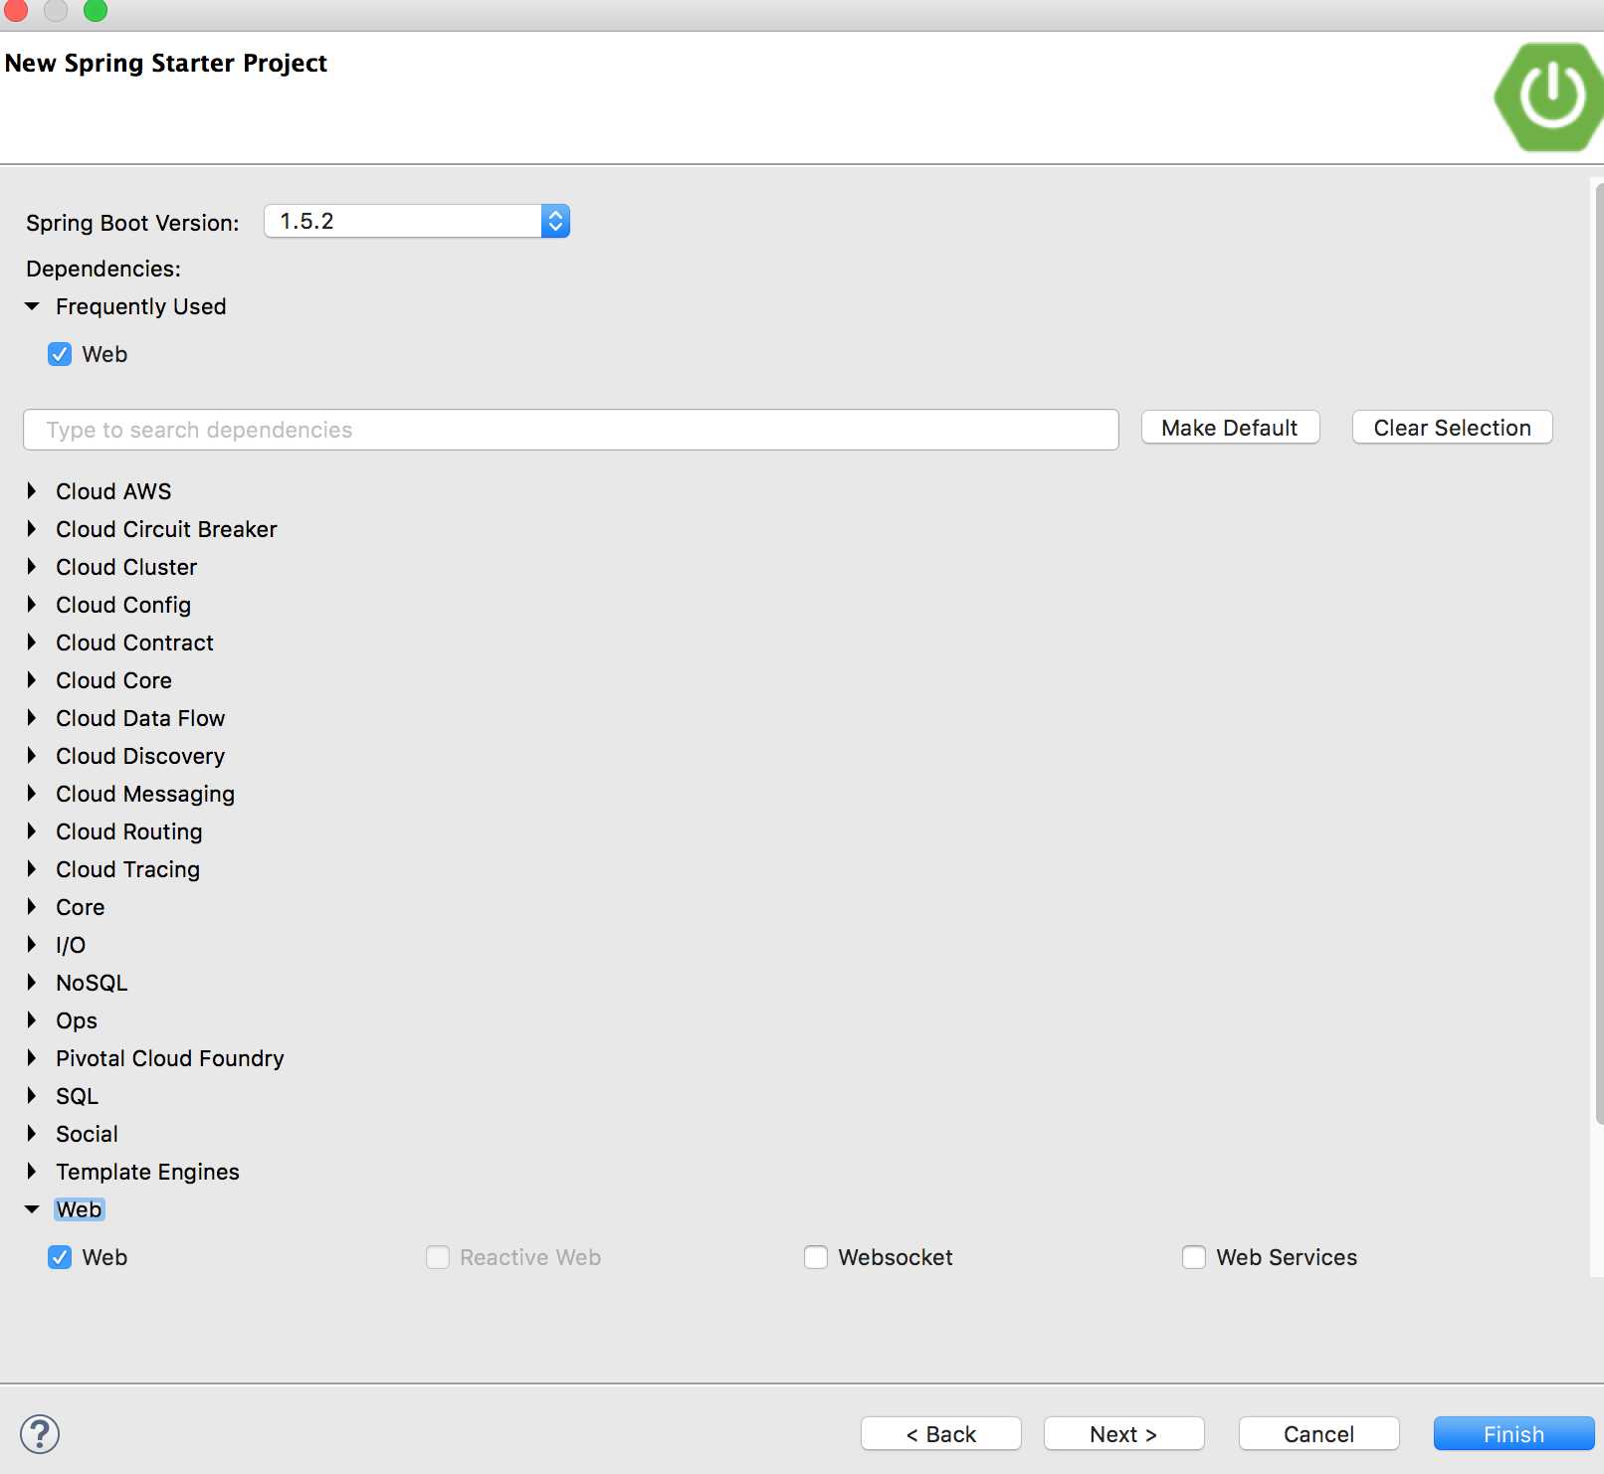Select the Pivotal Cloud Foundry label
The width and height of the screenshot is (1604, 1474).
pyautogui.click(x=170, y=1058)
